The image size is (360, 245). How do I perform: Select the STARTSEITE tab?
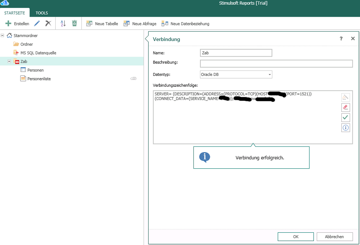(x=15, y=13)
